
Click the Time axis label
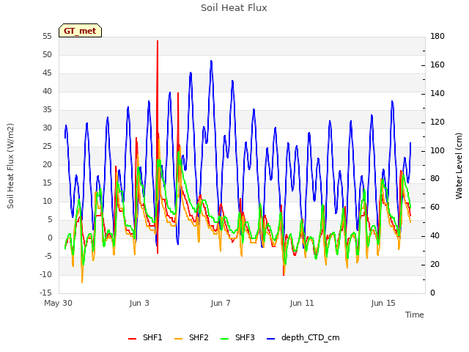414,315
